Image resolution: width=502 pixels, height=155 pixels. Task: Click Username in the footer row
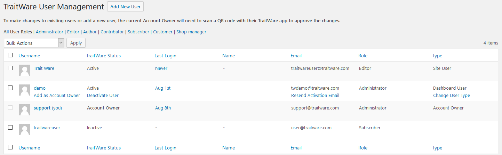[29, 148]
